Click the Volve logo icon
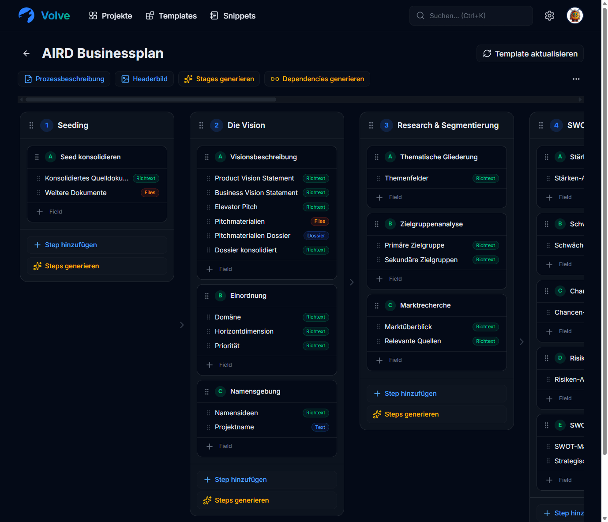 [x=26, y=15]
